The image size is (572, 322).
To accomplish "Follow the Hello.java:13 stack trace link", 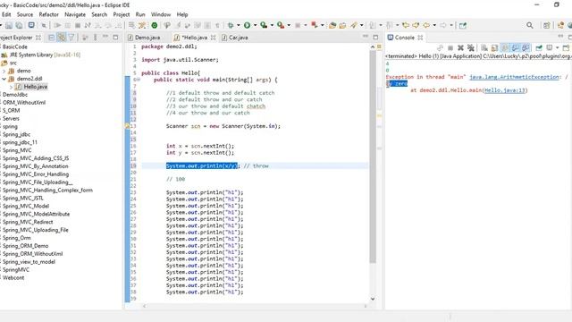I will click(x=505, y=90).
